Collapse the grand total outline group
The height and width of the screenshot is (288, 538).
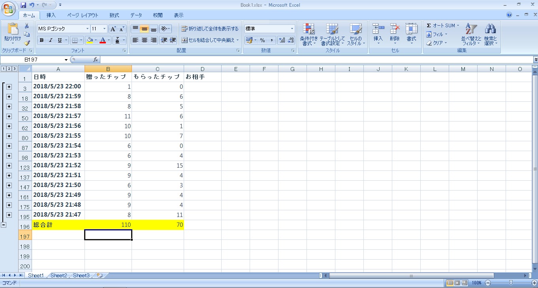click(4, 225)
